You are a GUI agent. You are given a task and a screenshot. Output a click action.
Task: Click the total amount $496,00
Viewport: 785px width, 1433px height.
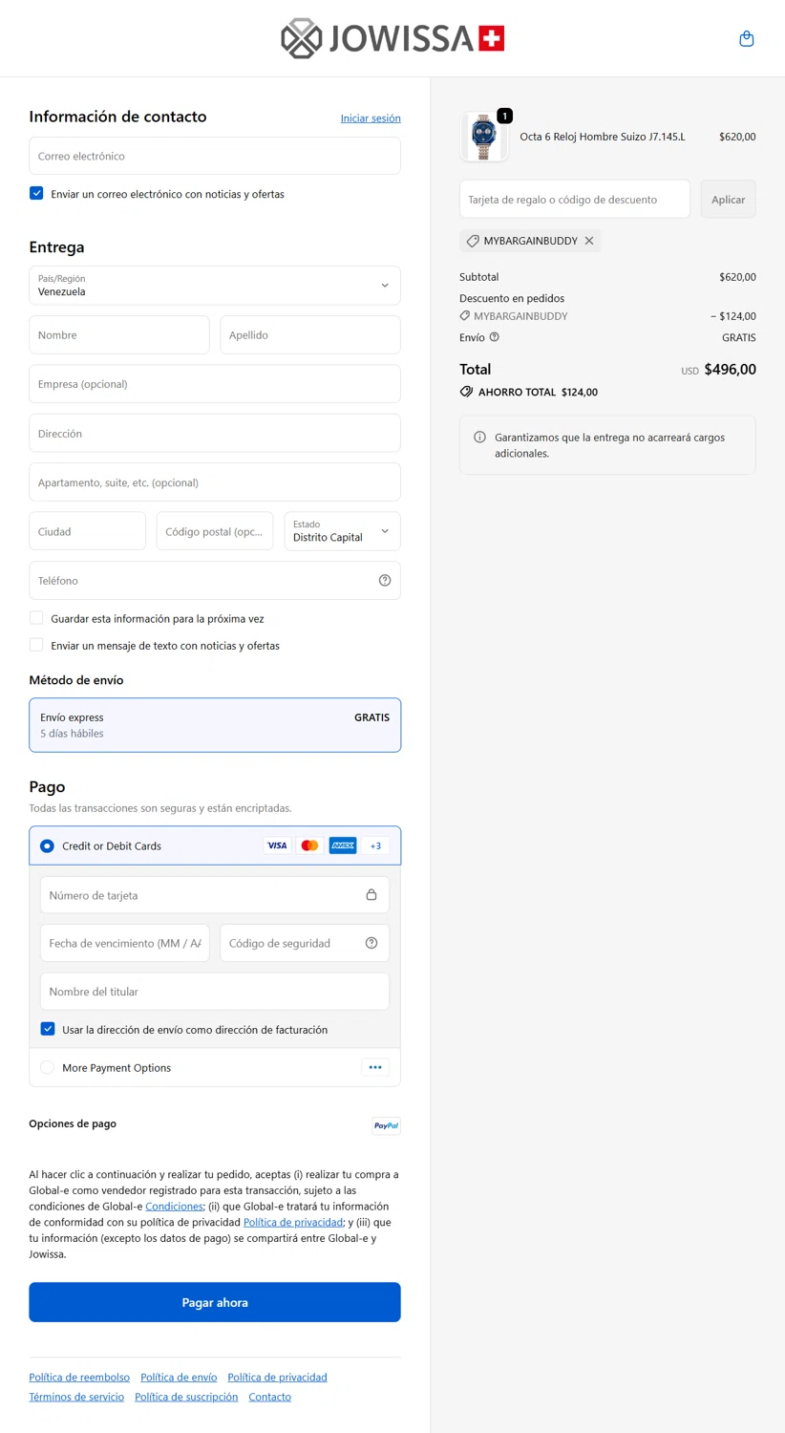click(x=730, y=370)
